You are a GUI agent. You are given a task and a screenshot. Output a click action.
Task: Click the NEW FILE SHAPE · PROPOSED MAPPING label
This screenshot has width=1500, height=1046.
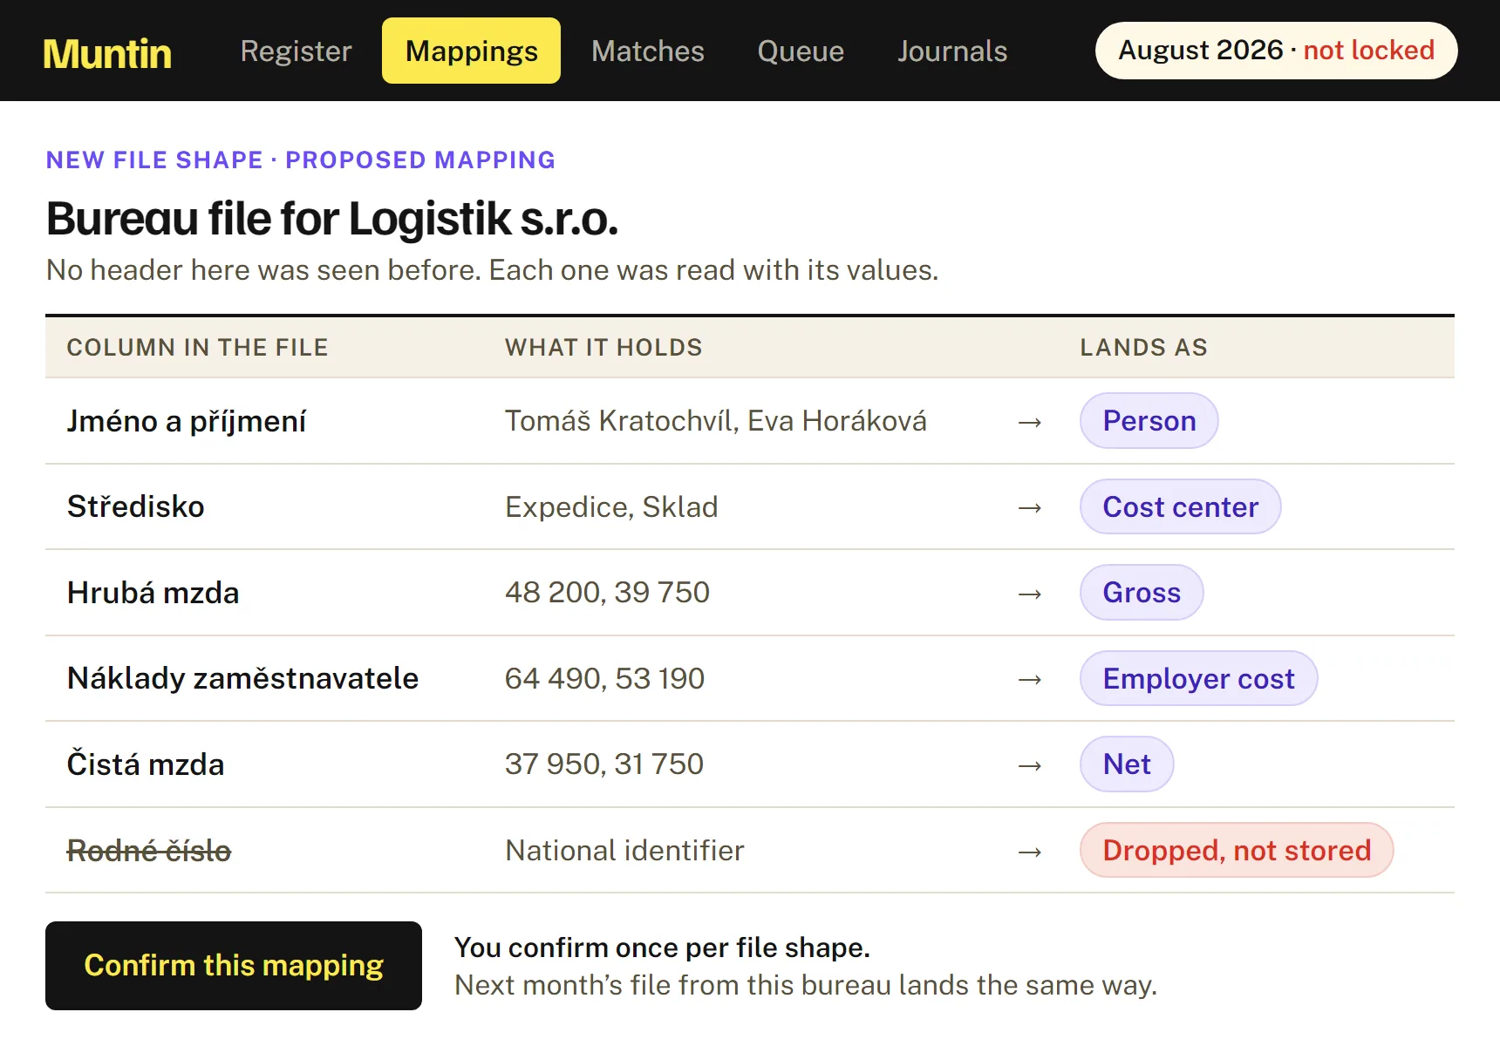coord(301,160)
